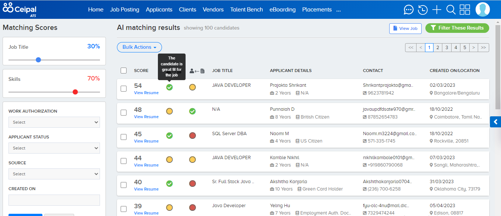
Task: Tick the checkbox for Kamble Nikhil row
Action: [124, 161]
